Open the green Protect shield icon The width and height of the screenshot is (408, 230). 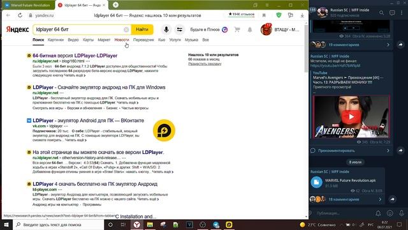279,15
